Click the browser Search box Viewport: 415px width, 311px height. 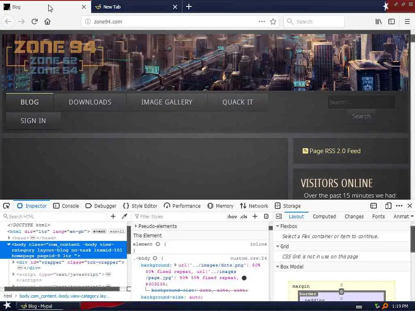click(314, 21)
